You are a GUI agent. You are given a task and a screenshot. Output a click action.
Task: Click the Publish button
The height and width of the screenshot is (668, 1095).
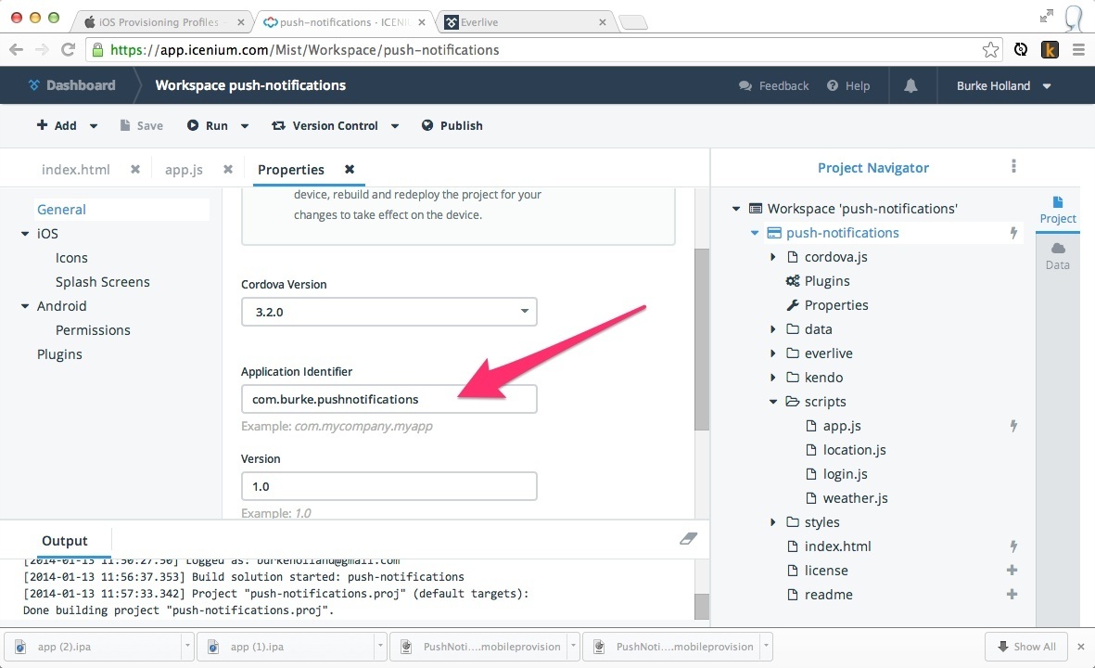[452, 125]
